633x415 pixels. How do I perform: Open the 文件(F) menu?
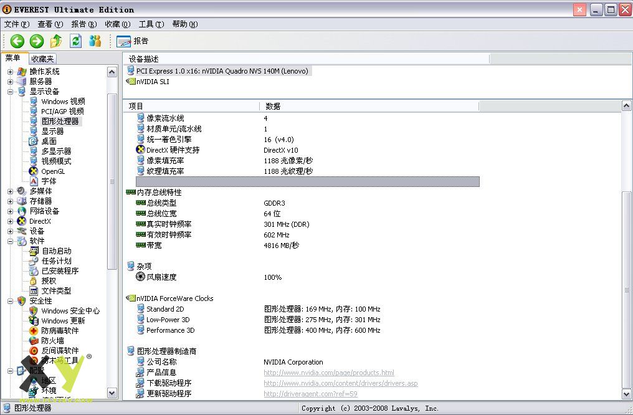17,24
